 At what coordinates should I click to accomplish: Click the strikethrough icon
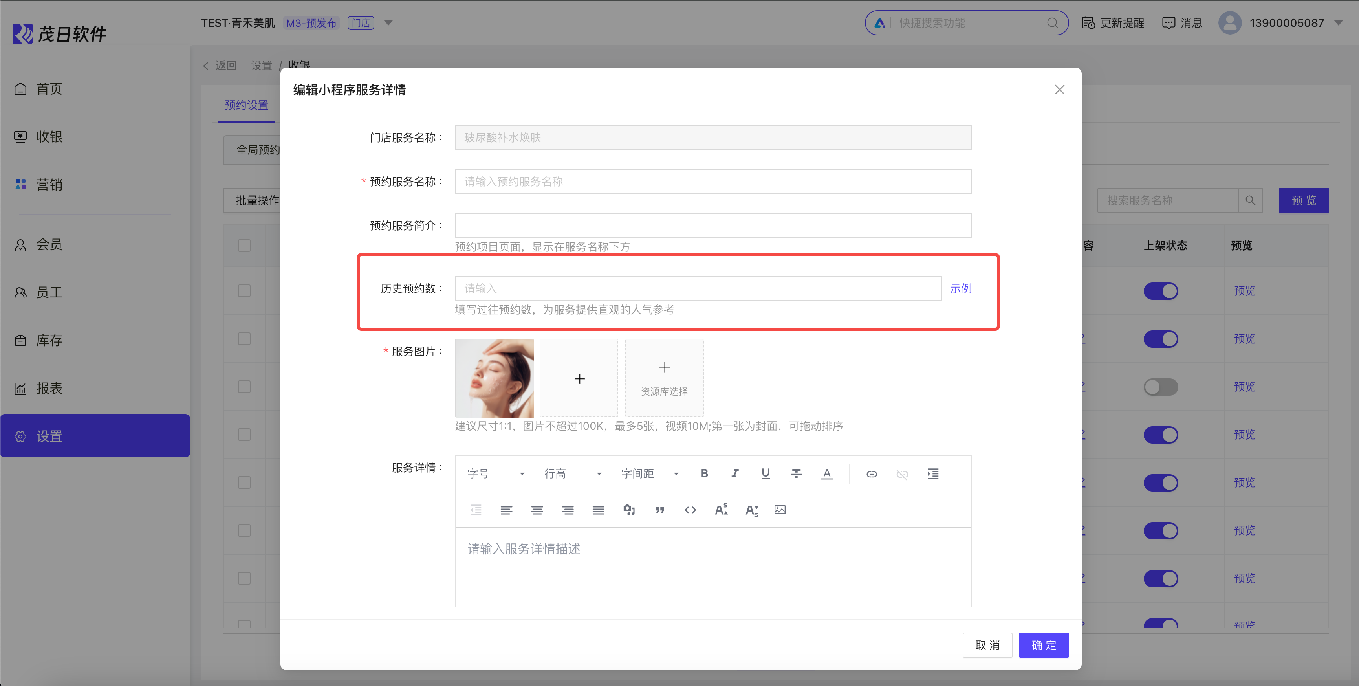(x=796, y=473)
